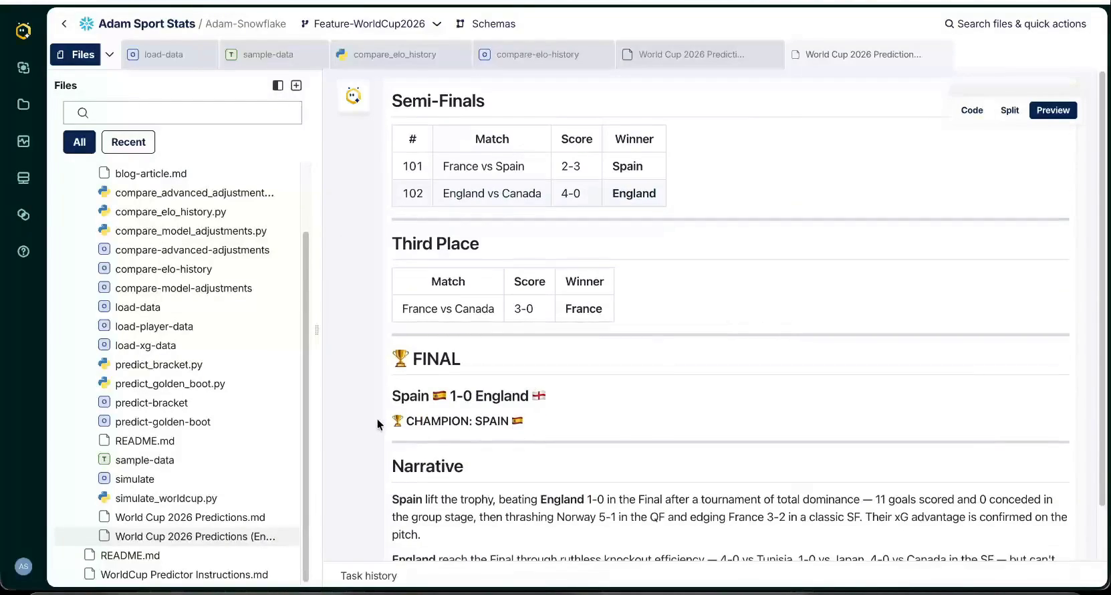Screen dimensions: 1111x595
Task: Open predict-bracket item
Action: [151, 402]
